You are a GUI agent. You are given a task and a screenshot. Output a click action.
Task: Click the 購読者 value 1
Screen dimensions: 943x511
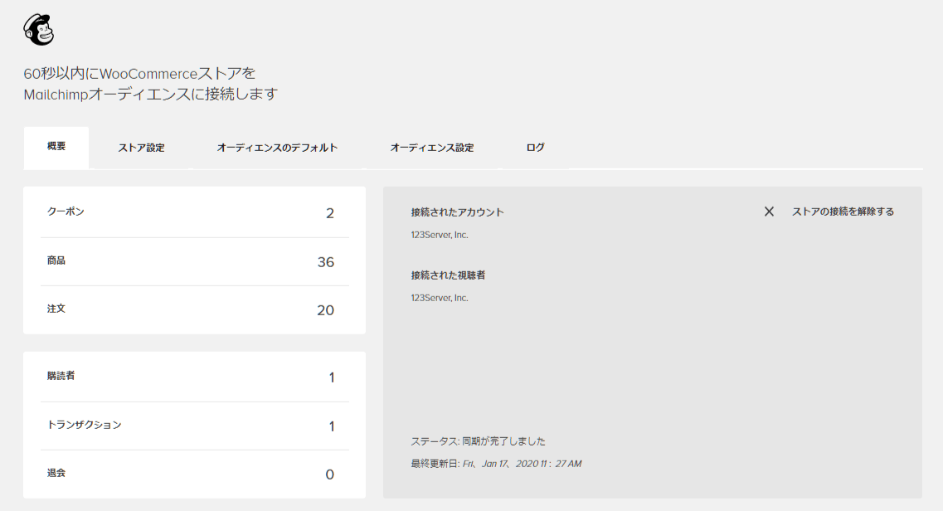coord(332,377)
